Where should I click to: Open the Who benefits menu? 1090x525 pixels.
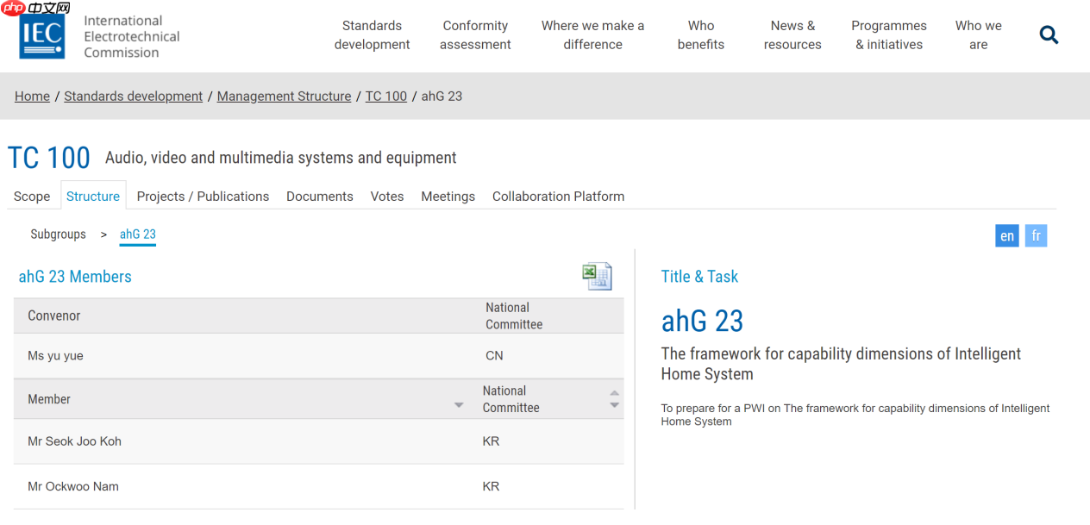tap(700, 35)
